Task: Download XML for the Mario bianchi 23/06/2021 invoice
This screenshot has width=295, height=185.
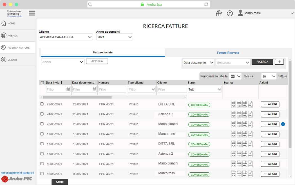Action: pos(245,124)
